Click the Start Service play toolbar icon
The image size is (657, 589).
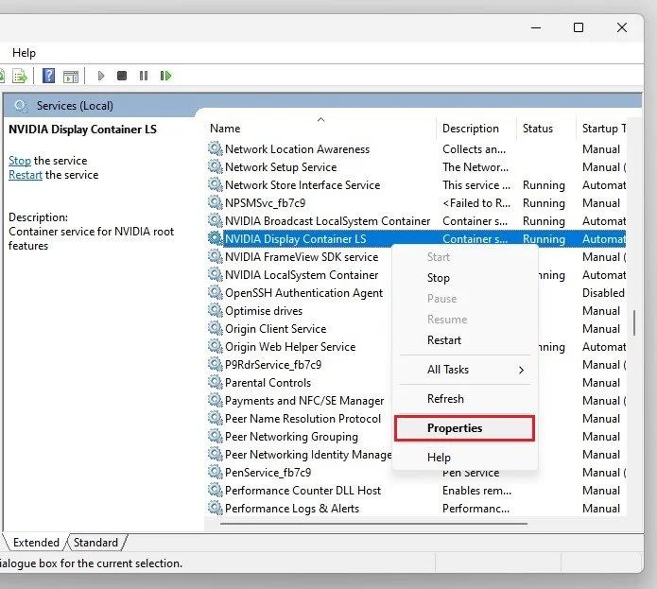tap(101, 76)
